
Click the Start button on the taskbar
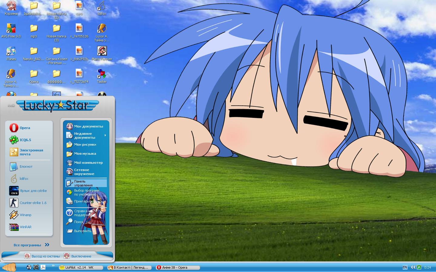click(9, 267)
